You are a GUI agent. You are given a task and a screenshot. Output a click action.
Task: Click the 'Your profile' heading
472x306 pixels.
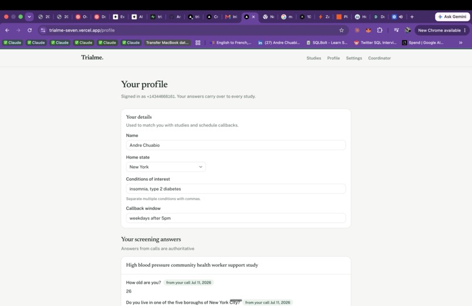(144, 84)
